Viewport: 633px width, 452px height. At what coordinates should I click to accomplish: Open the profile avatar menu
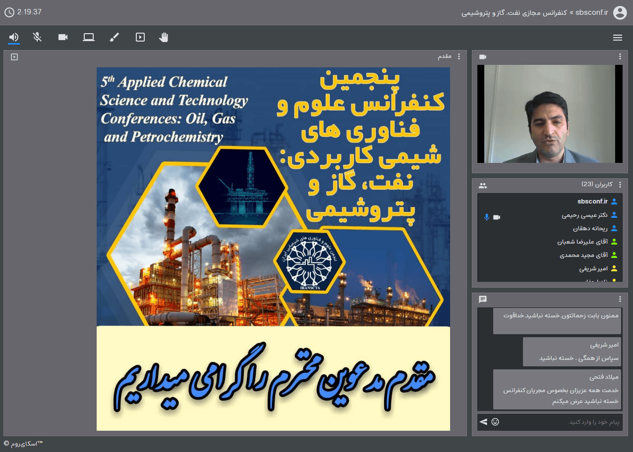tap(620, 13)
